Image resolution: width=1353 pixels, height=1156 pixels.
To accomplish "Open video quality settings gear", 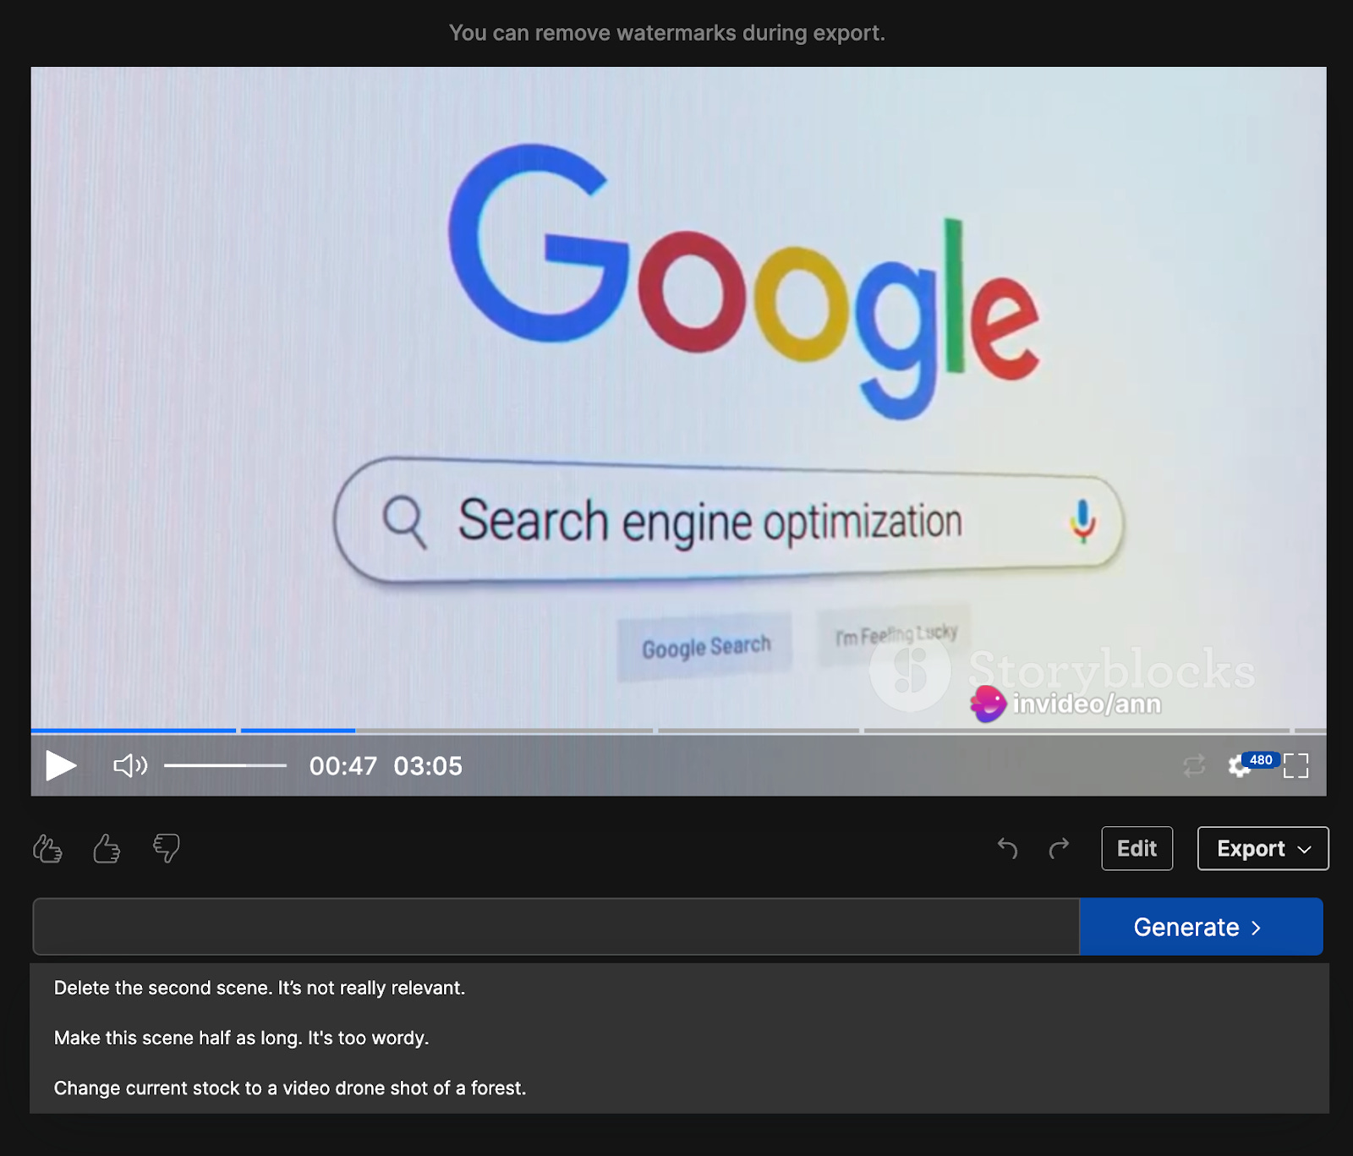I will click(x=1240, y=766).
